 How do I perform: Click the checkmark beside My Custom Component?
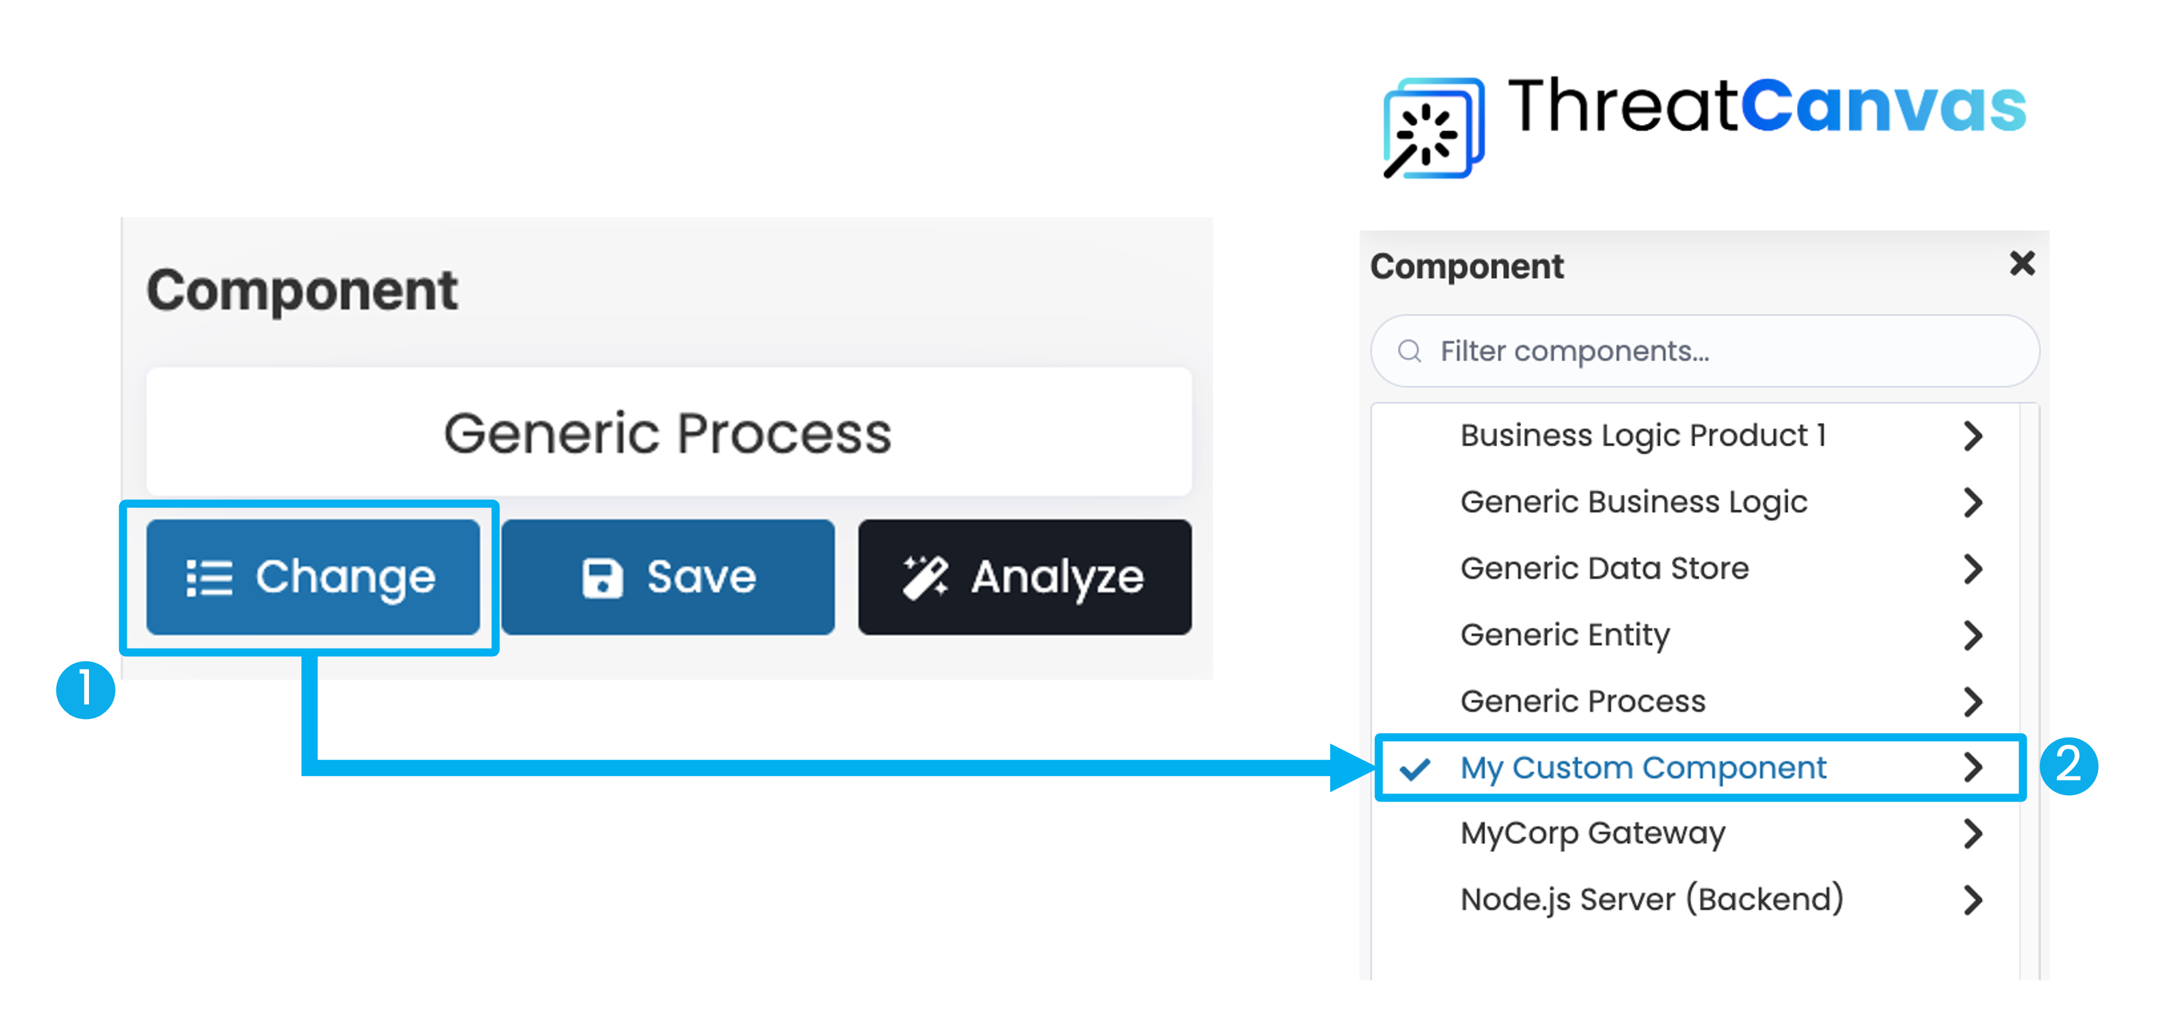point(1415,768)
